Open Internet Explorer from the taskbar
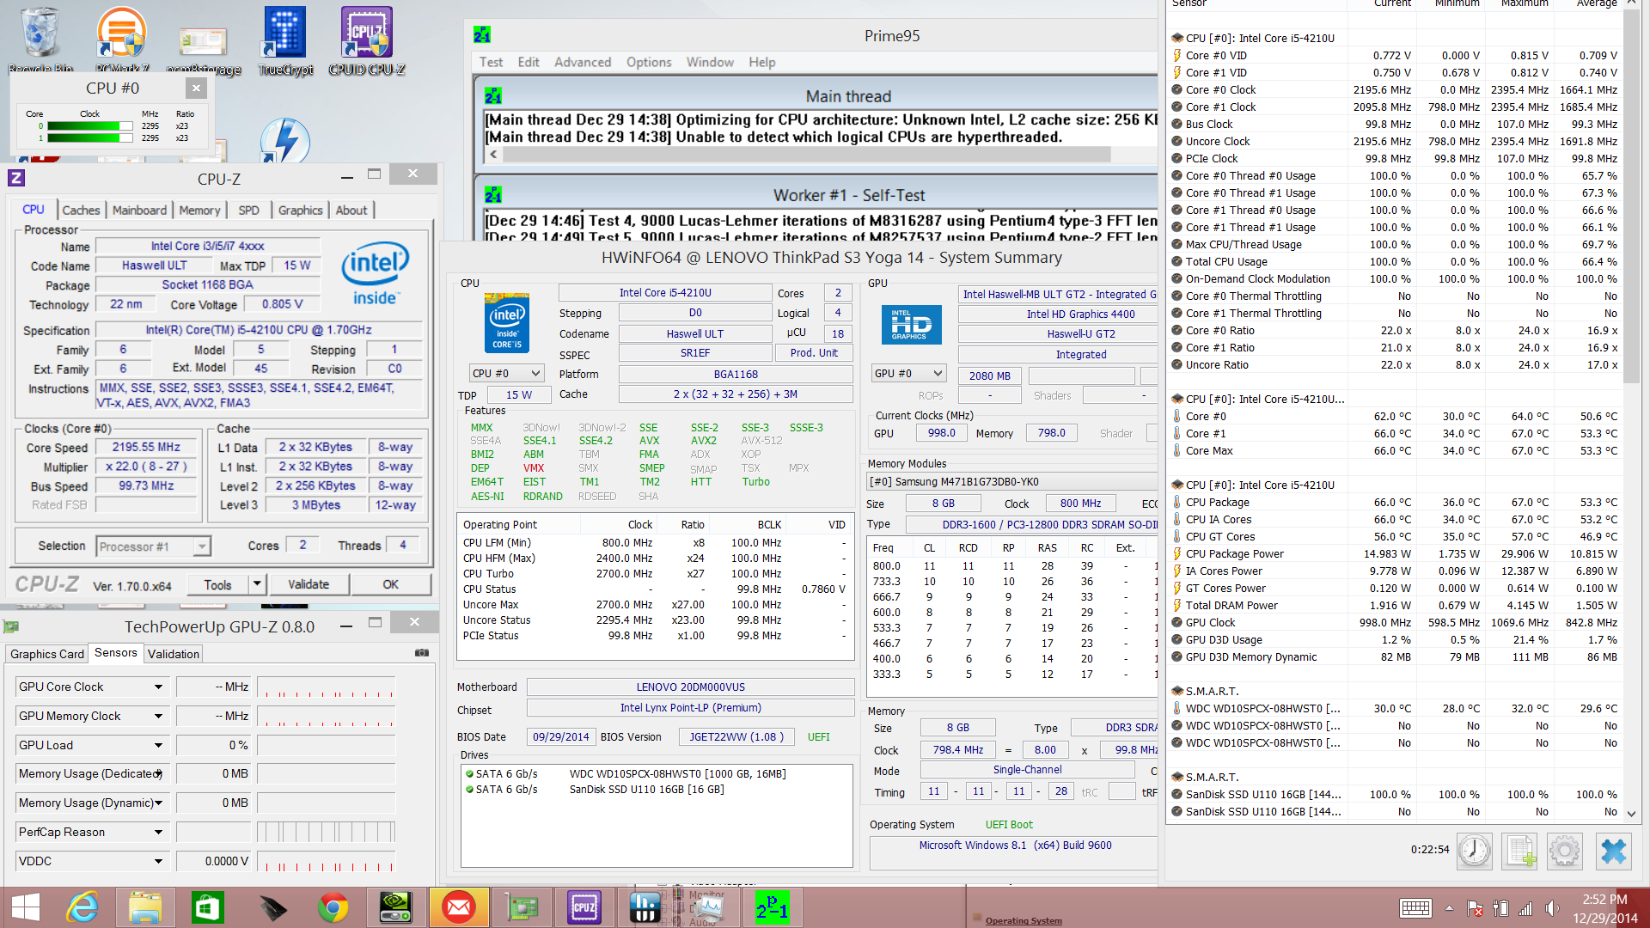This screenshot has height=928, width=1650. [83, 907]
